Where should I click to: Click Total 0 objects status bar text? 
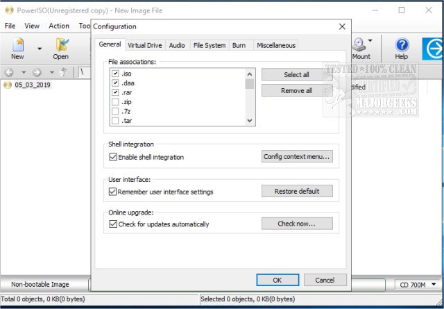(43, 299)
